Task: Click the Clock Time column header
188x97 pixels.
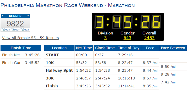Action: (x=105, y=48)
